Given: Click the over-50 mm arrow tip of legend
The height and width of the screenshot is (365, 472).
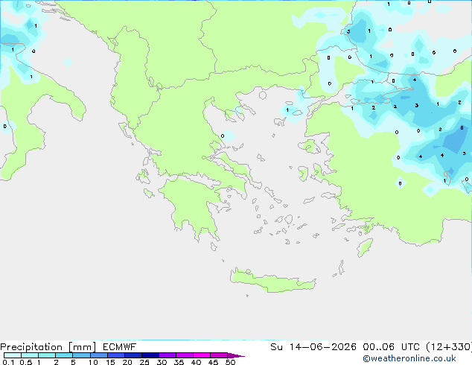Looking at the screenshot, I should (x=236, y=355).
